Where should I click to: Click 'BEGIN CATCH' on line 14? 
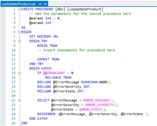[40, 68]
